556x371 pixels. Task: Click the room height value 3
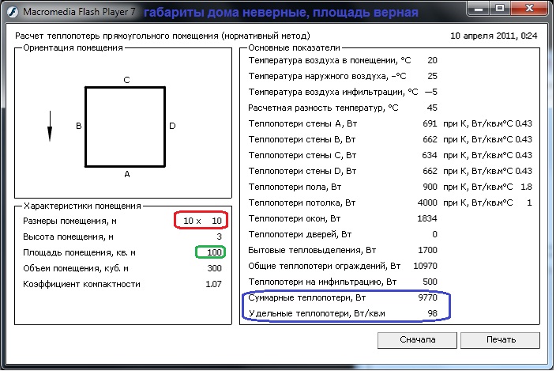220,236
